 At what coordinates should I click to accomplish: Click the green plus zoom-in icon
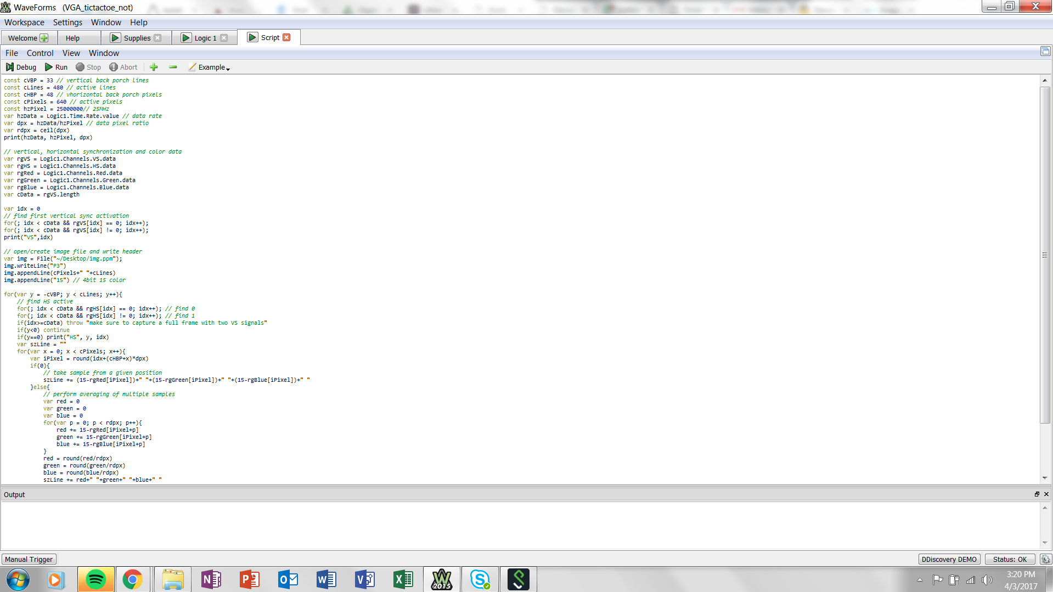click(x=154, y=67)
